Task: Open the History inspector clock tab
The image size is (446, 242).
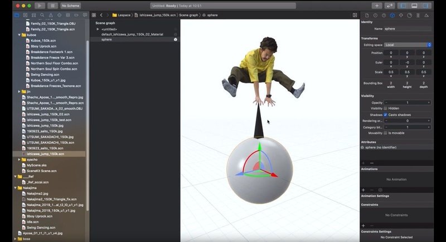Action: 375,16
